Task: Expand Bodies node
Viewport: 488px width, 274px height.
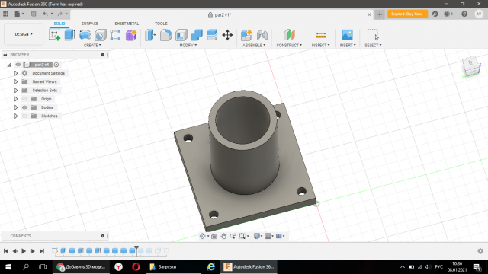Action: pos(15,107)
